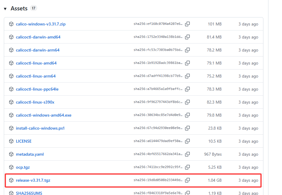Copy sha256 for release-v3.31.7.tgz
Image resolution: width=282 pixels, height=195 pixels.
click(x=187, y=180)
